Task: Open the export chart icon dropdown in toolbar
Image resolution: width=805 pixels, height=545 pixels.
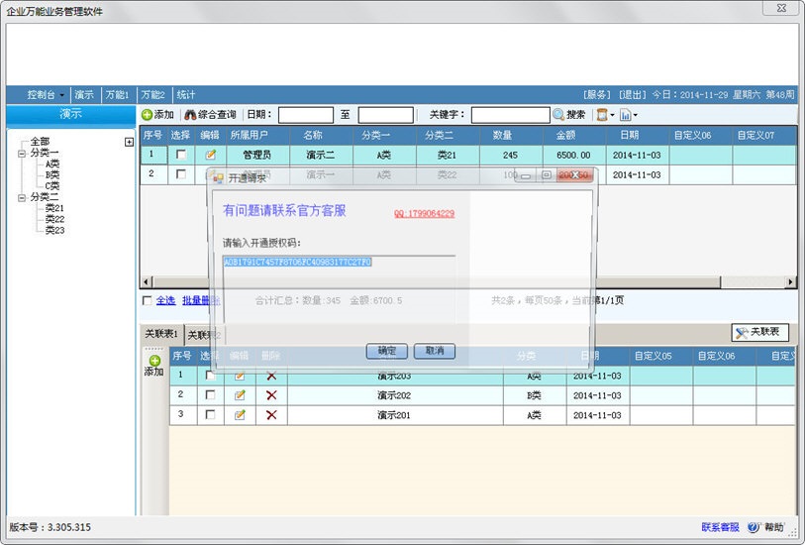Action: click(629, 115)
